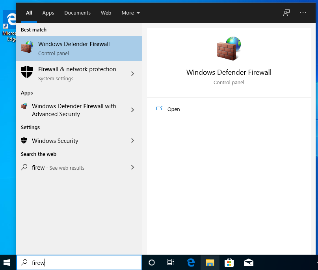
Task: Switch to the Apps search tab
Action: tap(48, 13)
